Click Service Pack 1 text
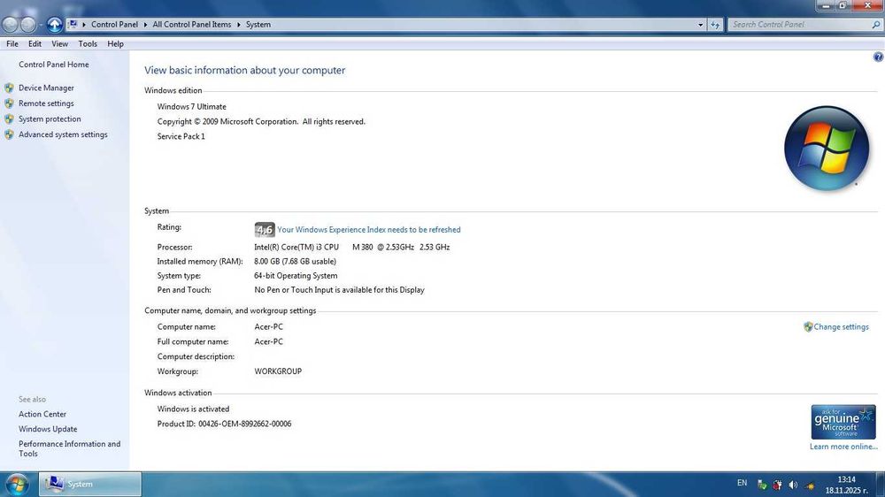Image resolution: width=885 pixels, height=497 pixels. [x=181, y=136]
